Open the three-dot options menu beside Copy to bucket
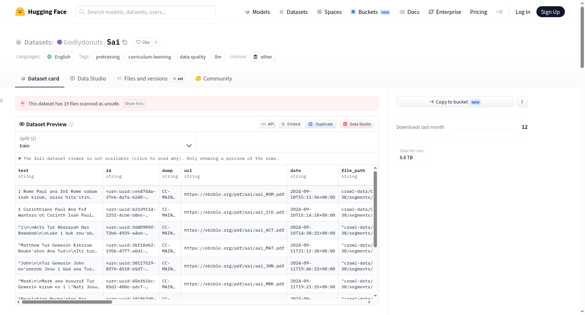585x315 pixels. 522,102
